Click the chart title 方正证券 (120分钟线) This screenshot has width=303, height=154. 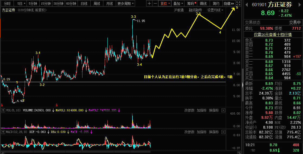tap(24, 10)
